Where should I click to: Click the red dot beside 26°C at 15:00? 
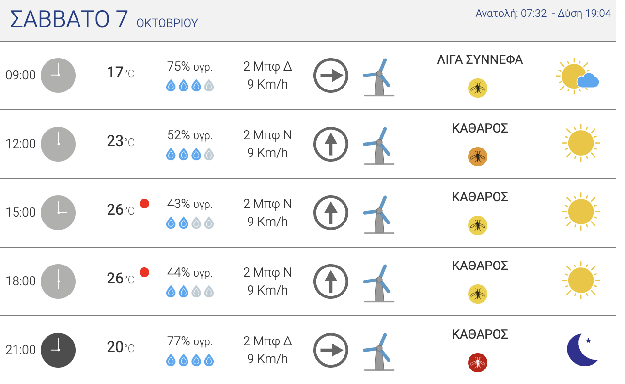click(144, 204)
